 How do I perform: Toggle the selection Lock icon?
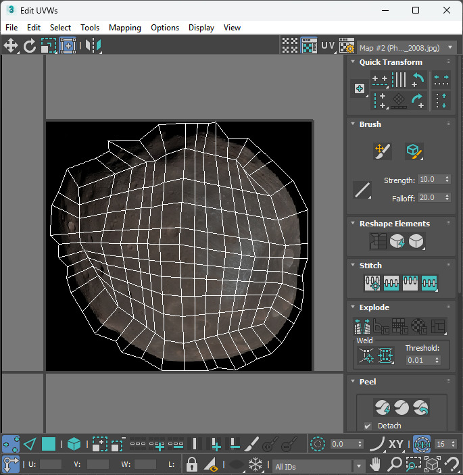(x=191, y=464)
